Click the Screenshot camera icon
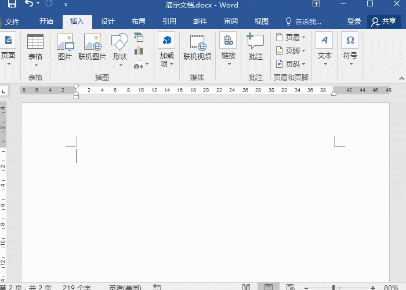This screenshot has width=406, height=290. [139, 64]
